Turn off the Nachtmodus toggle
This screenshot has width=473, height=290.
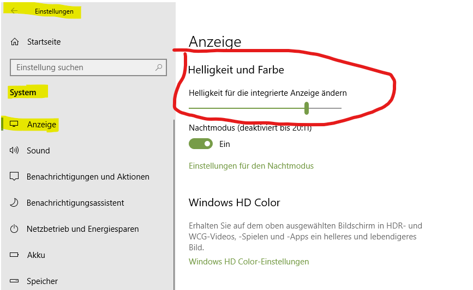coord(201,144)
